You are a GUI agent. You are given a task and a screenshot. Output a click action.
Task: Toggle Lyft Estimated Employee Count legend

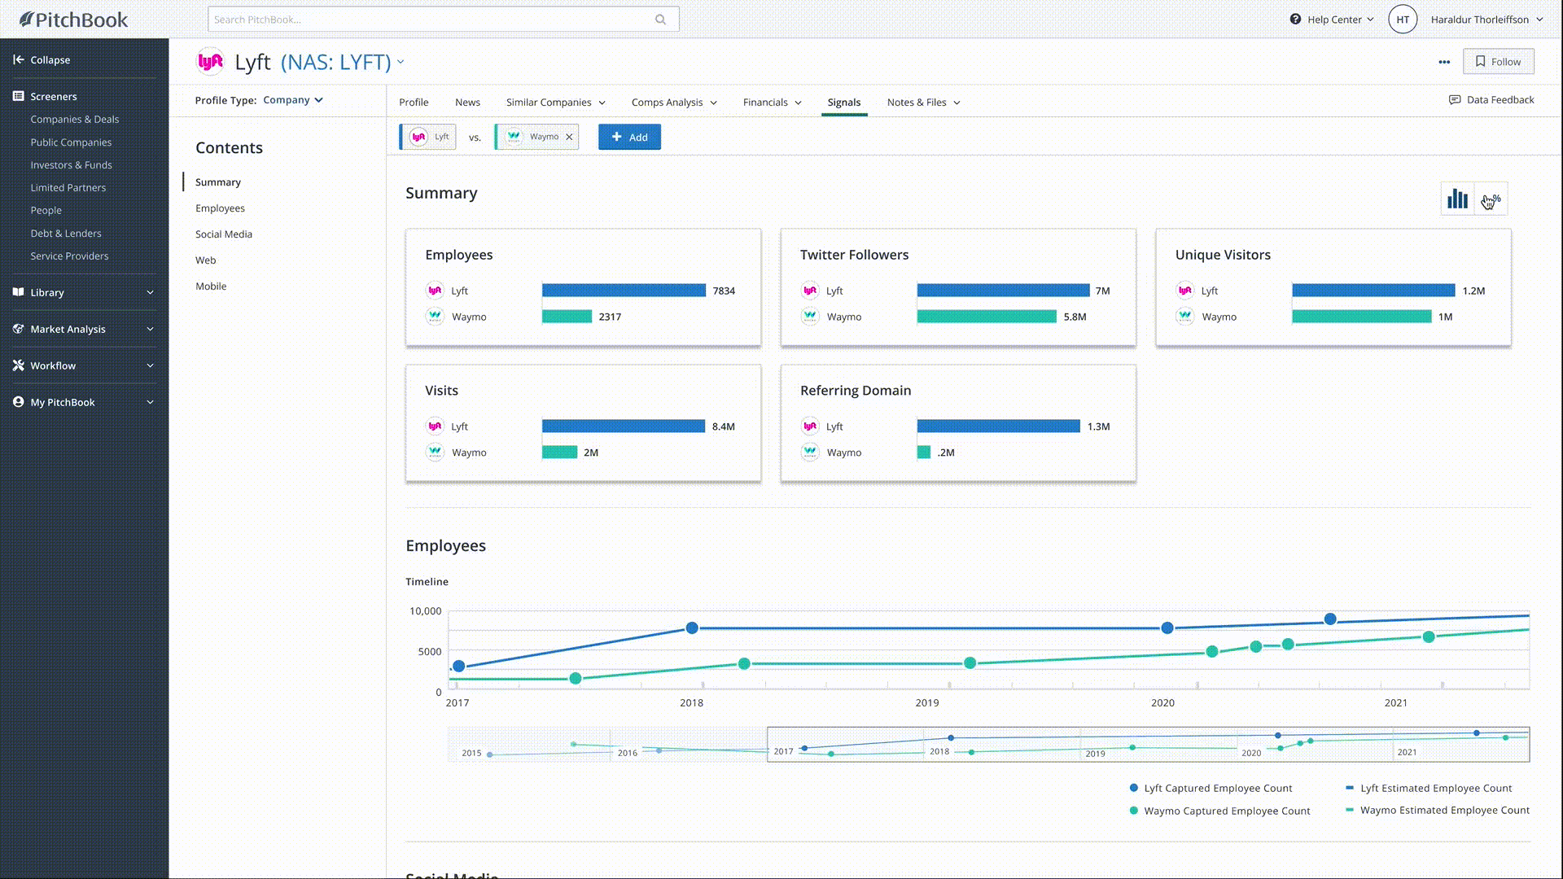coord(1429,788)
